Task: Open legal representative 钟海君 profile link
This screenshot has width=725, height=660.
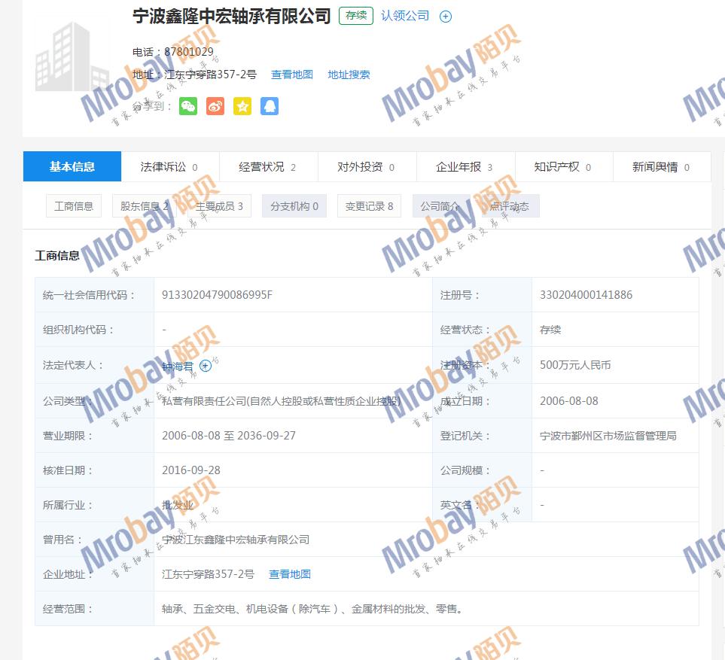Action: click(178, 366)
